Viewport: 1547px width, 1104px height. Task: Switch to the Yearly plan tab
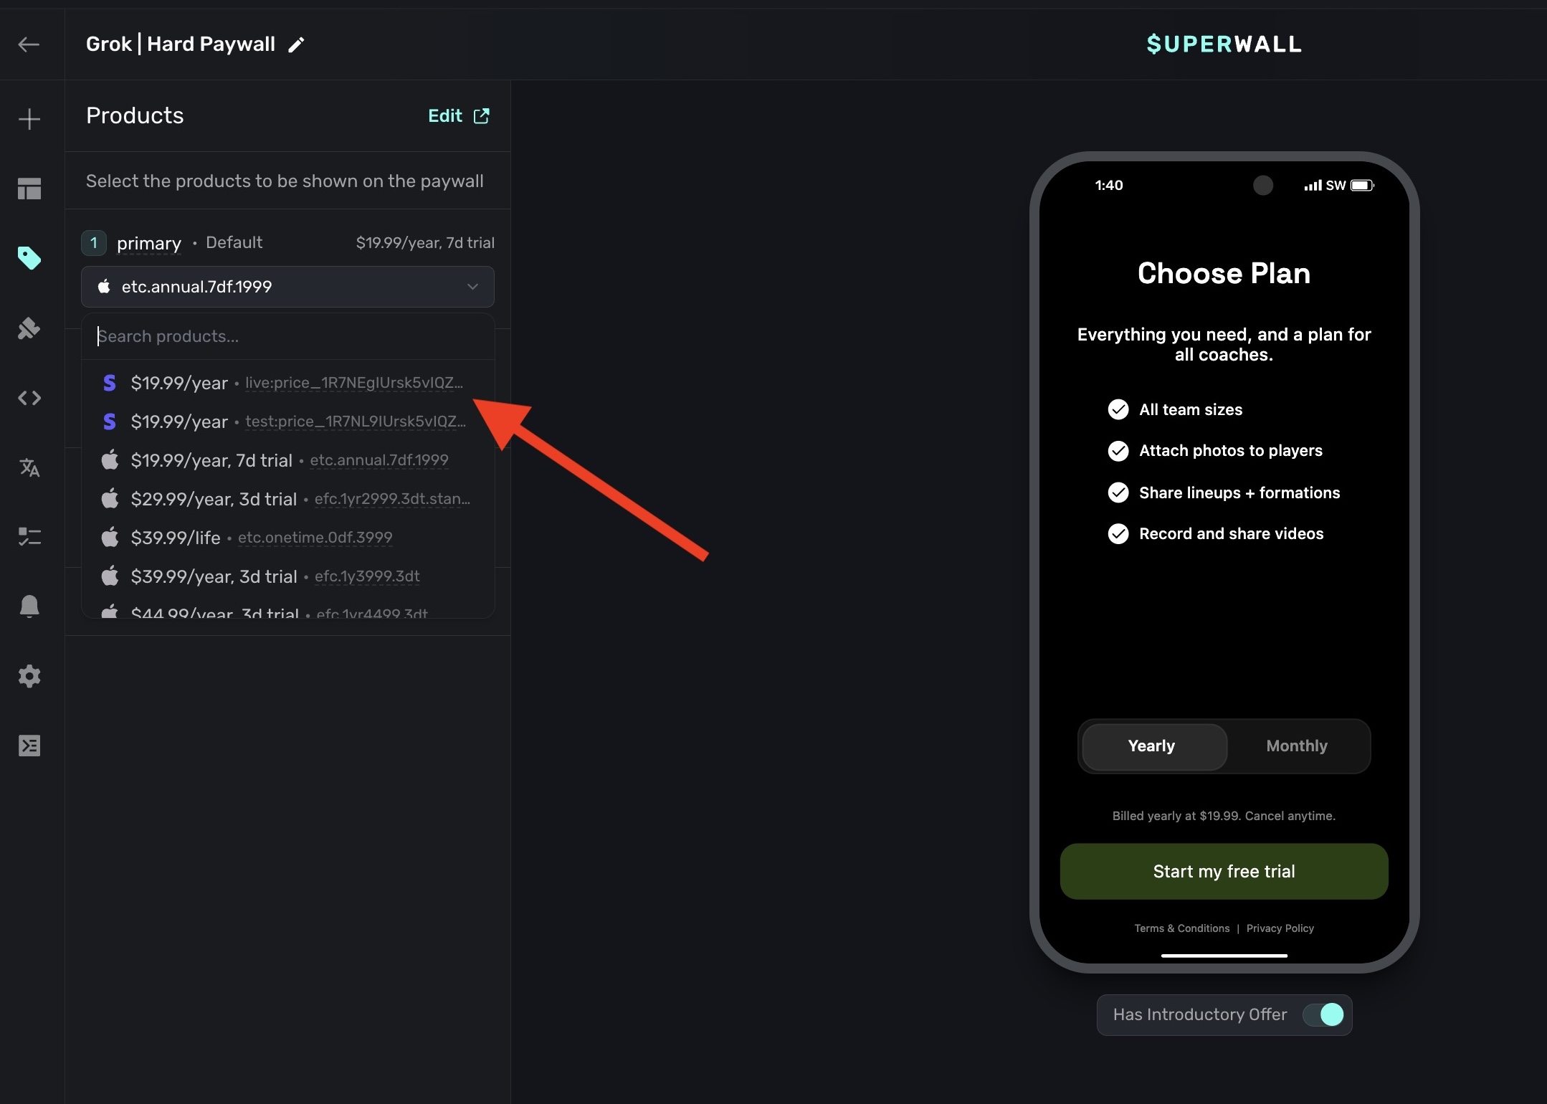pos(1151,746)
